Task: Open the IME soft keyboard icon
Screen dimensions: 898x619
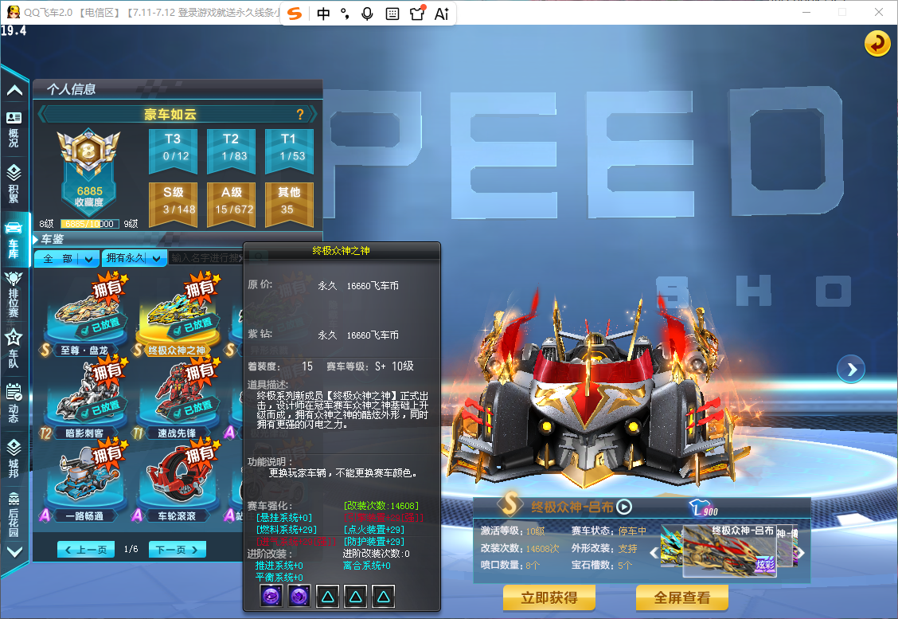Action: 392,14
